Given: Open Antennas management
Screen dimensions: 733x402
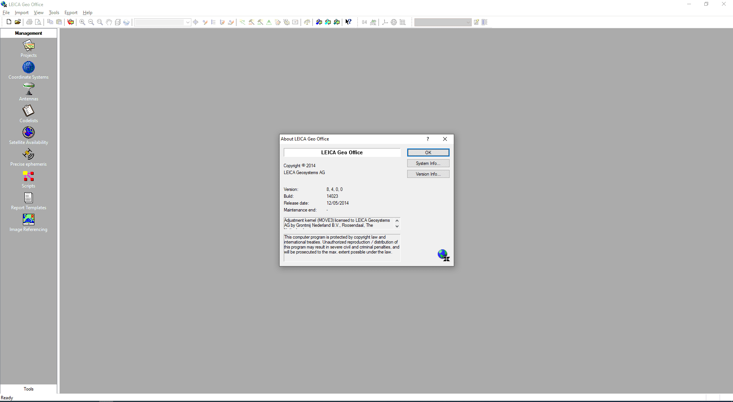Looking at the screenshot, I should point(29,92).
